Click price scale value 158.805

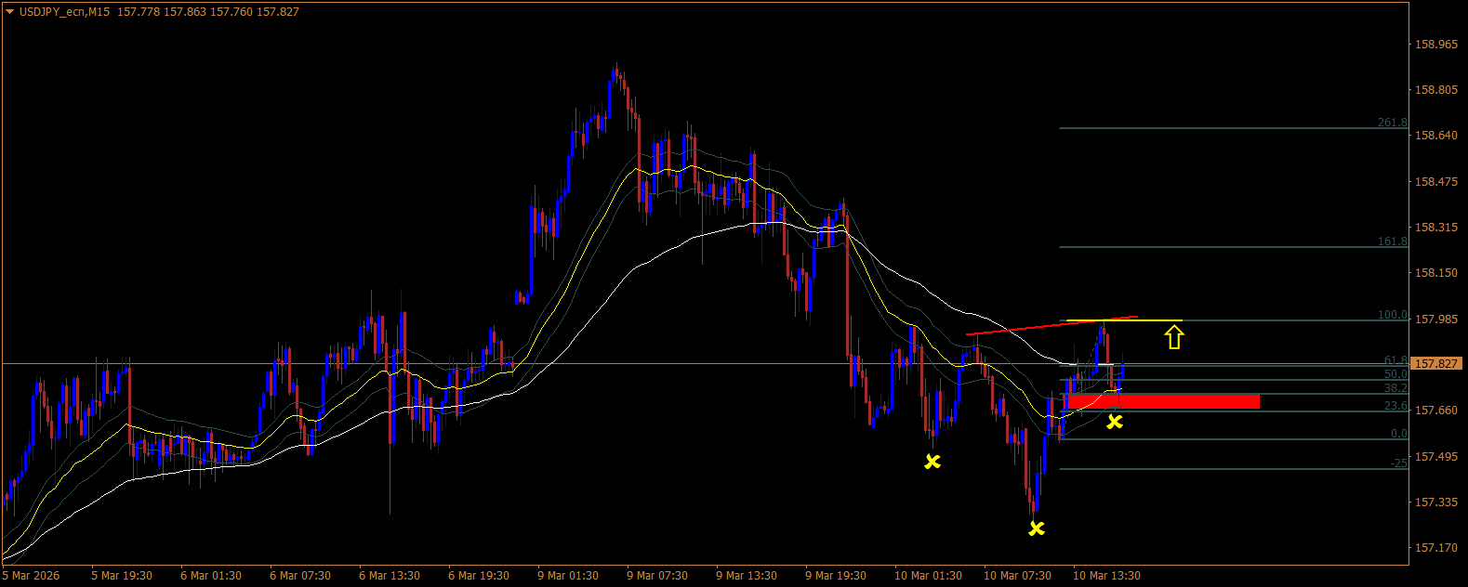click(x=1435, y=90)
